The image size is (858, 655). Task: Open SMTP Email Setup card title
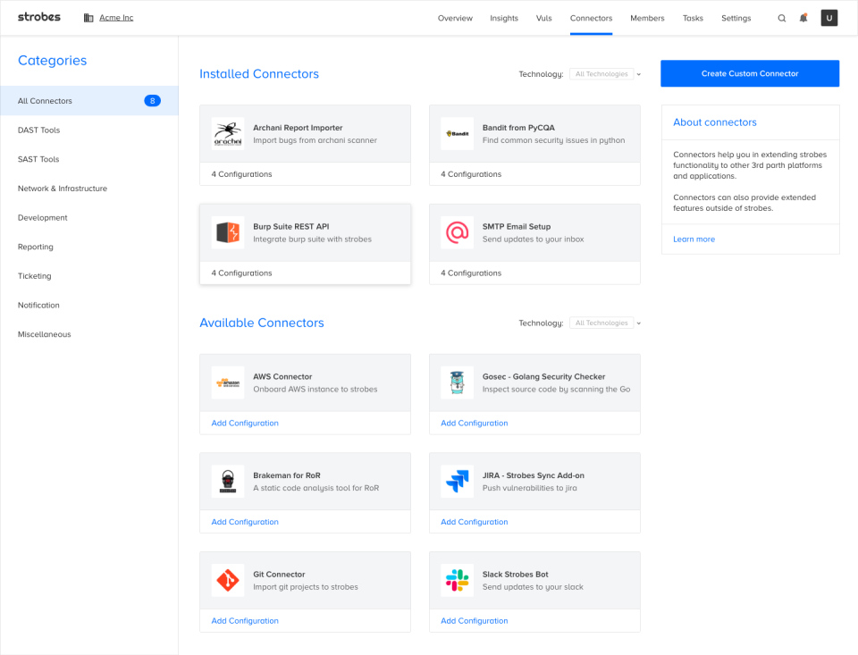pos(517,227)
